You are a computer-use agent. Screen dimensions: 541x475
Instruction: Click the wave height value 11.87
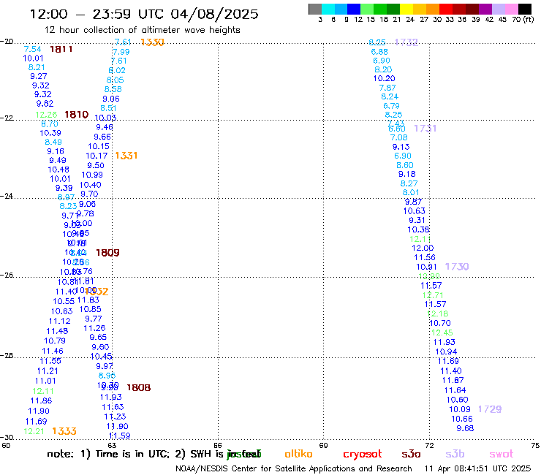click(453, 380)
